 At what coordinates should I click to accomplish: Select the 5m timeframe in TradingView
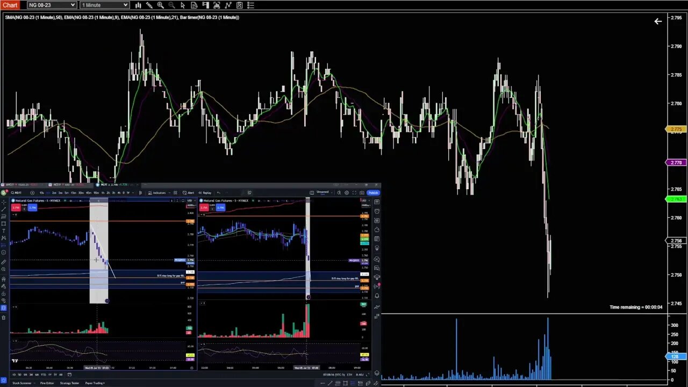click(67, 193)
